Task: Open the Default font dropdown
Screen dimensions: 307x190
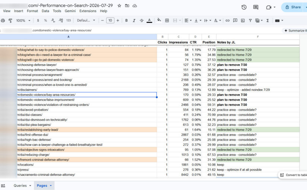Action: coord(86,20)
